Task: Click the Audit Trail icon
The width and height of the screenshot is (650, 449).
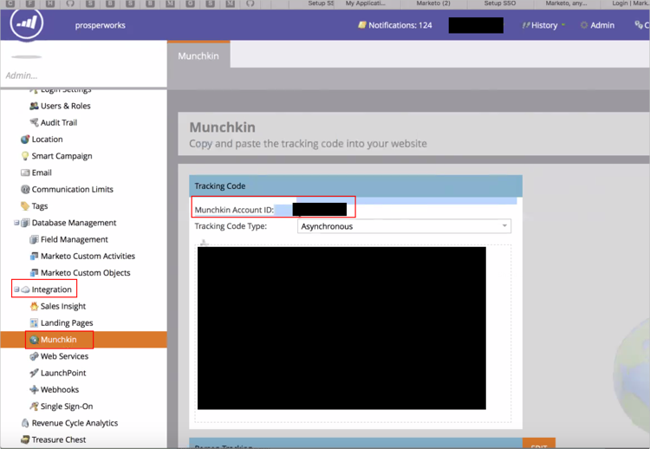Action: [x=35, y=122]
